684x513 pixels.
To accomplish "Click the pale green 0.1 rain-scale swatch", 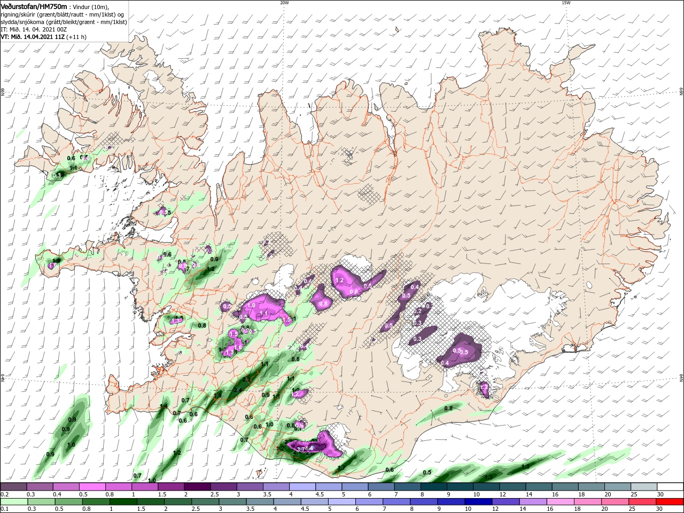I will 14,502.
